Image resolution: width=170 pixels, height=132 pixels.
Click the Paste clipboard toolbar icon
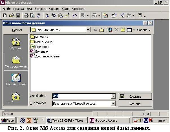tap(60, 15)
